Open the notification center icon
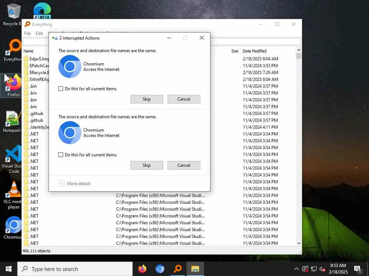Viewport: 369px width, 276px height. pyautogui.click(x=357, y=269)
